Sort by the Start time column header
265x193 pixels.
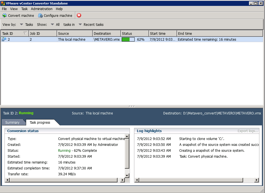click(x=163, y=33)
